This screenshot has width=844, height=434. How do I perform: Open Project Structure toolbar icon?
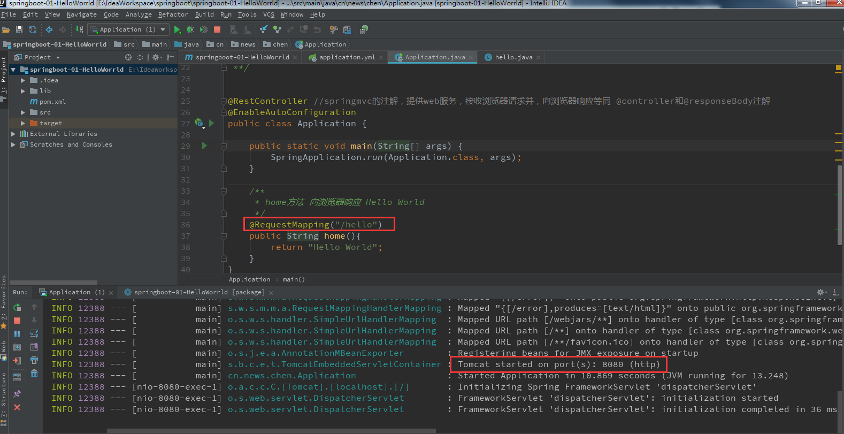click(x=347, y=29)
